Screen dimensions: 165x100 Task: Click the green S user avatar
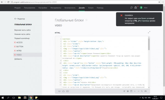141,8
